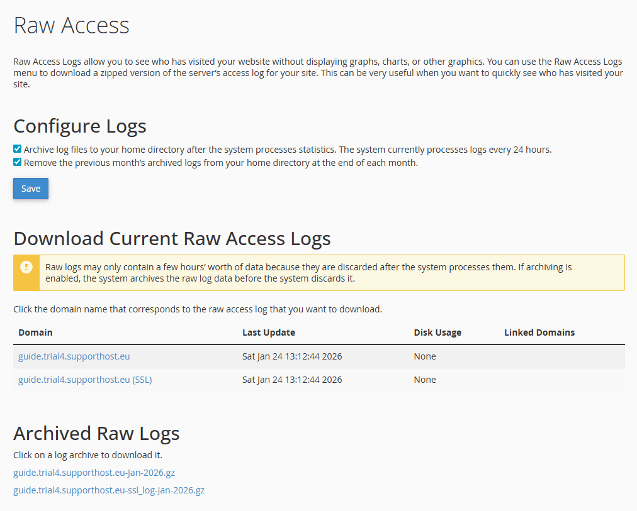637x511 pixels.
Task: Click the Disk Usage column header
Action: [x=437, y=332]
